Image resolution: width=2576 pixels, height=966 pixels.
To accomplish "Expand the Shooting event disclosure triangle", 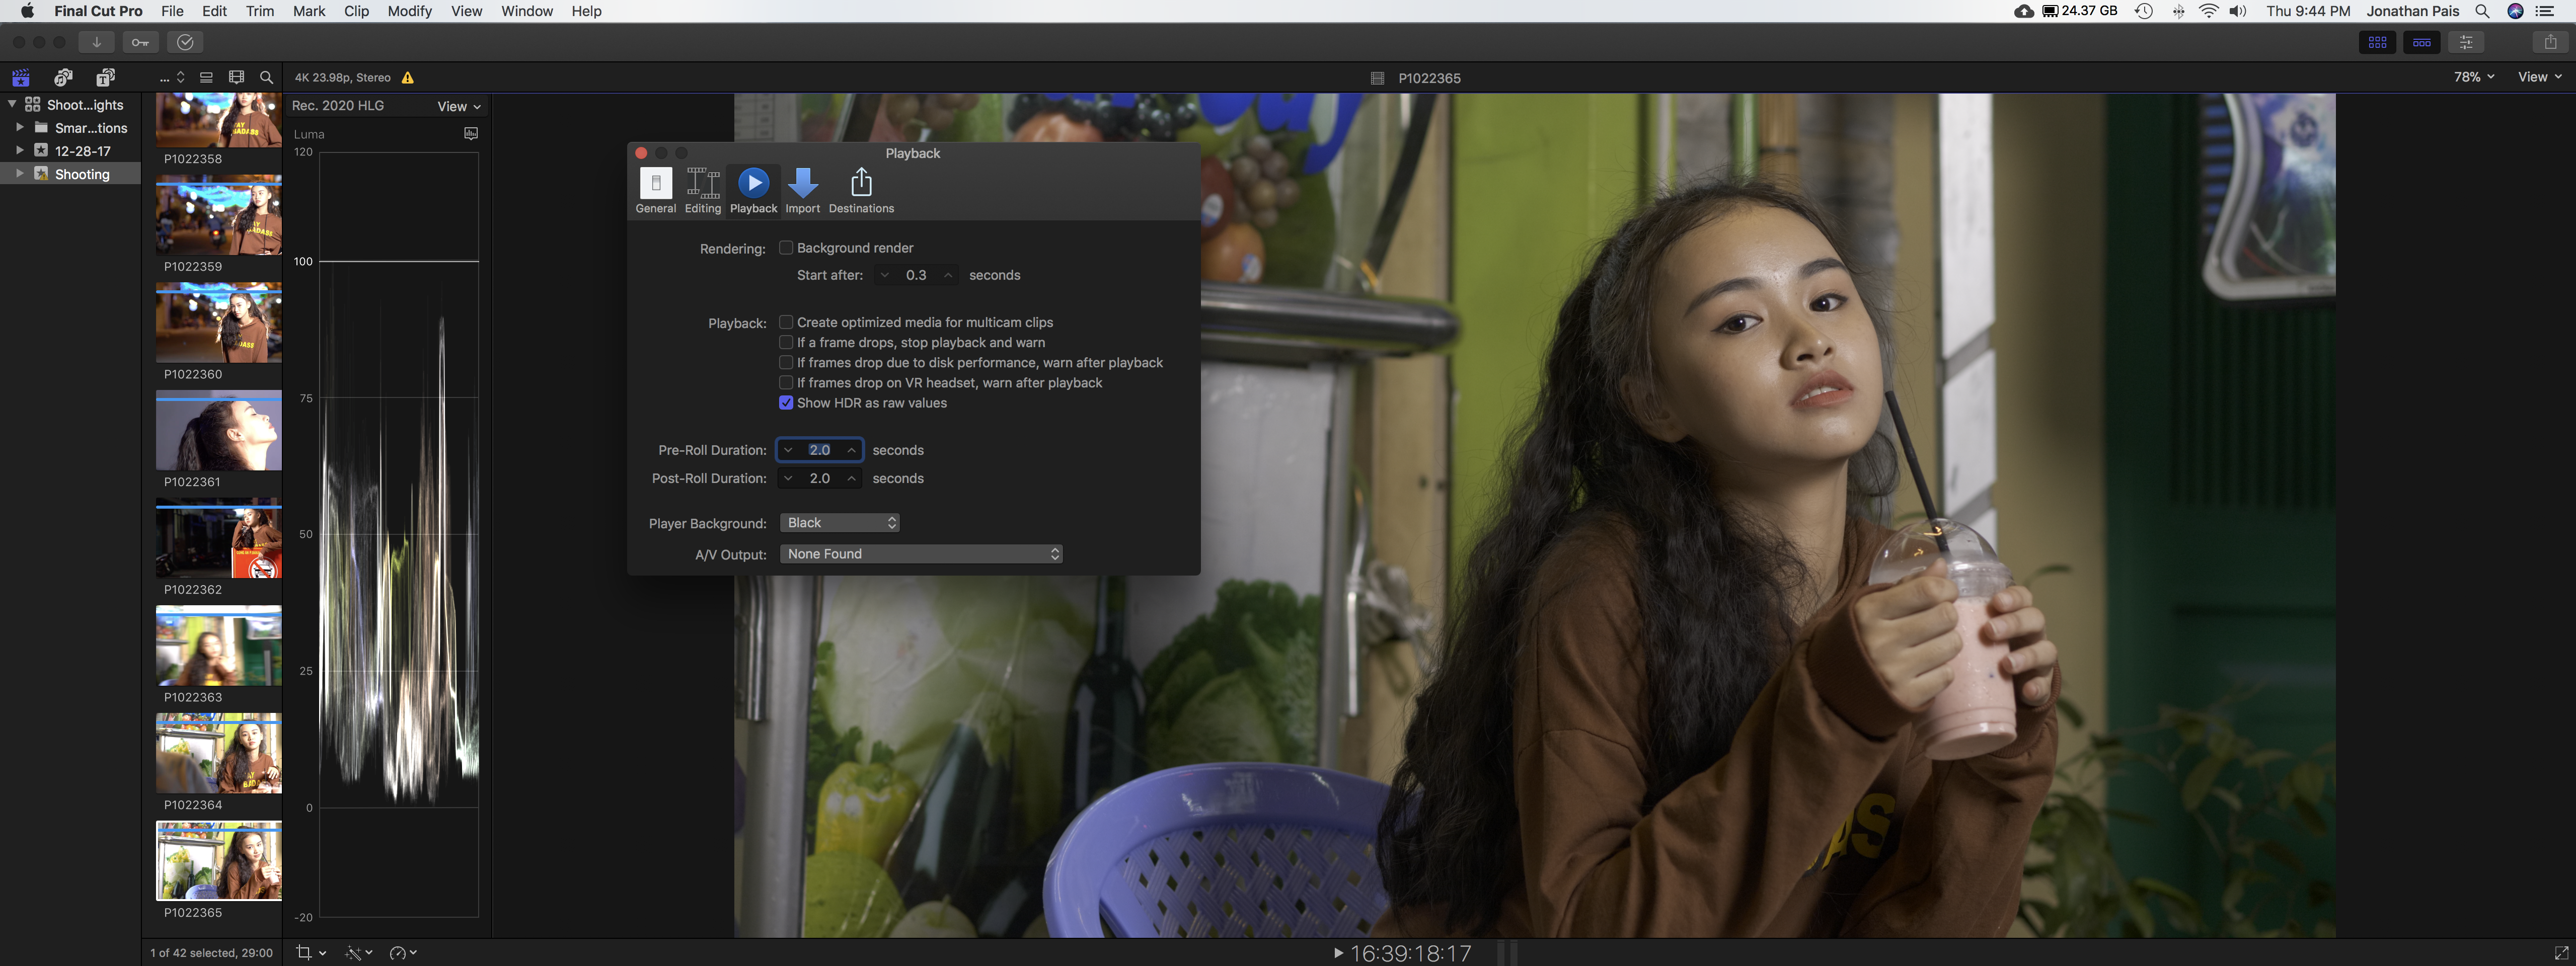I will click(x=19, y=174).
